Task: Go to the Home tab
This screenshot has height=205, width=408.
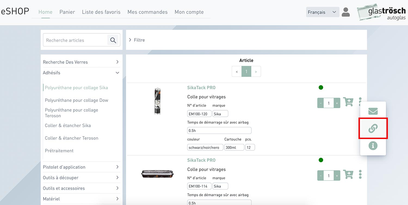Action: tap(45, 12)
